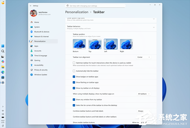190x128 pixels.
Task: Click the Apps icon in sidebar
Action: coord(32,46)
